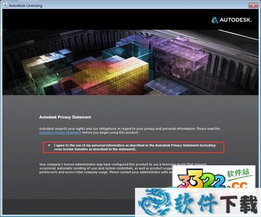Screen dimensions: 261x217
Task: Click the "Your company's license administrator" paragraph
Action: coord(123,168)
